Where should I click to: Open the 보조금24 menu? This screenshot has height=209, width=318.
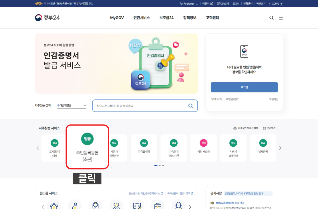(166, 18)
